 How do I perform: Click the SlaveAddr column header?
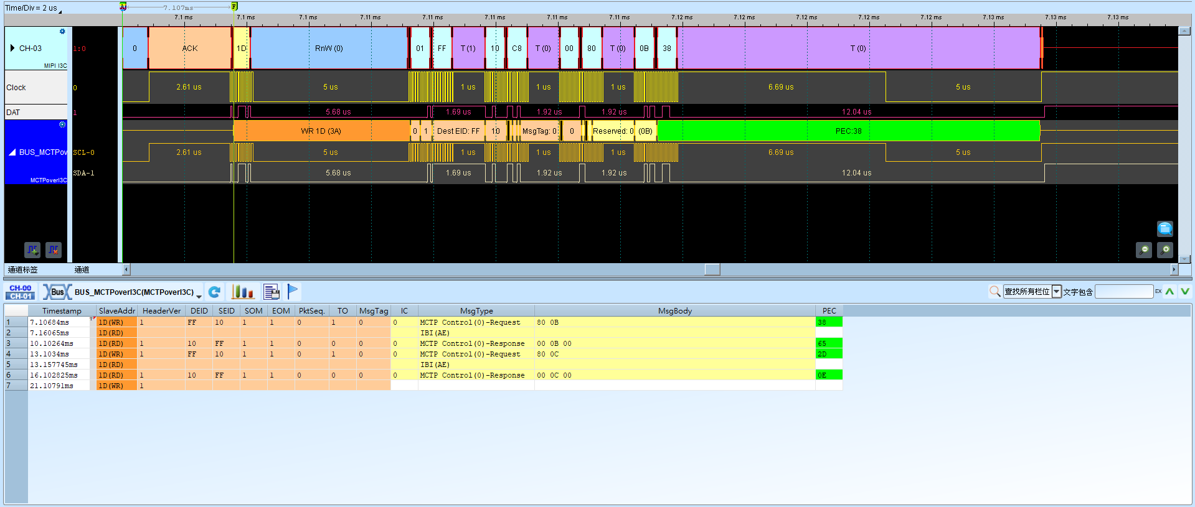116,310
